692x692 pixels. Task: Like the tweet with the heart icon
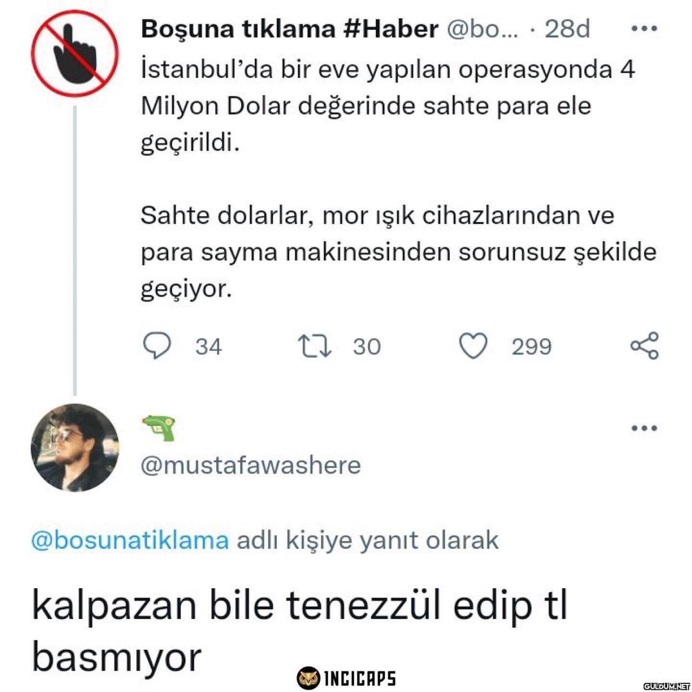(473, 346)
